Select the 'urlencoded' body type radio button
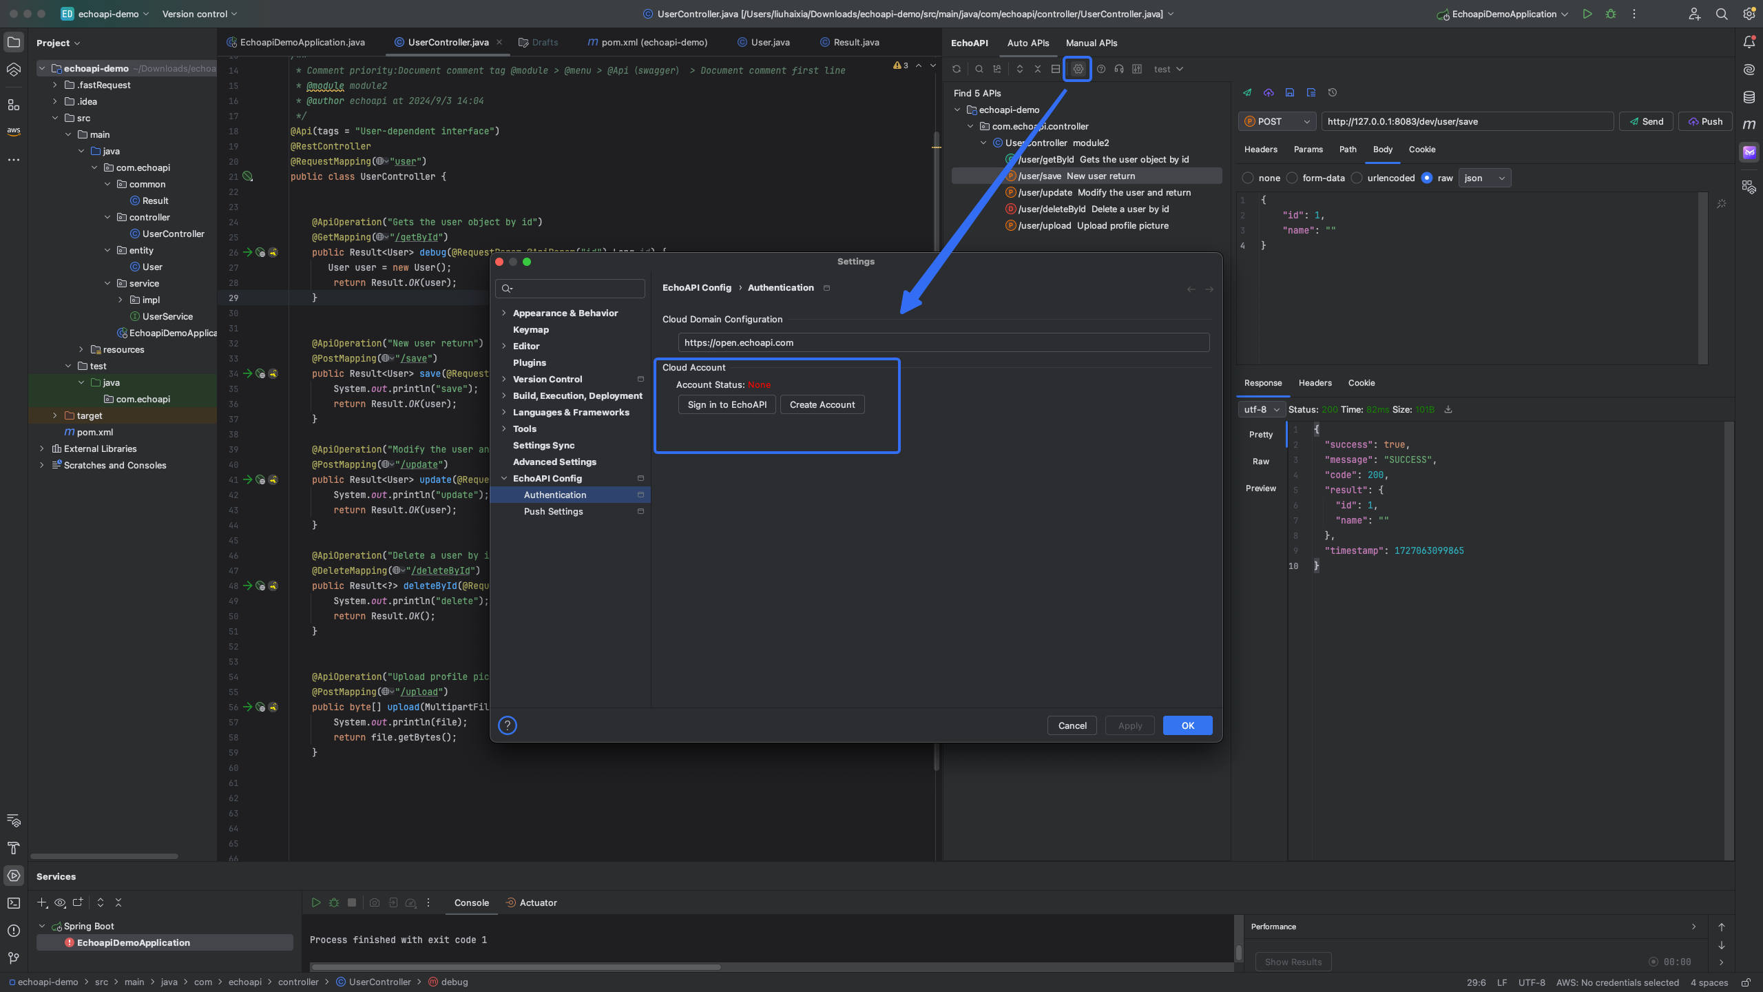 pos(1357,178)
